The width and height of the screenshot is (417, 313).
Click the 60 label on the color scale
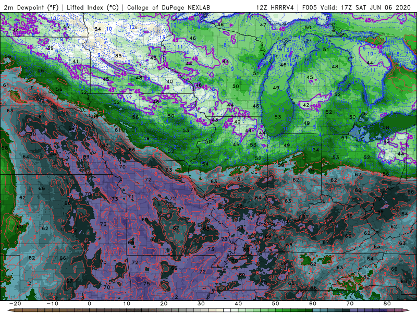[313, 304]
